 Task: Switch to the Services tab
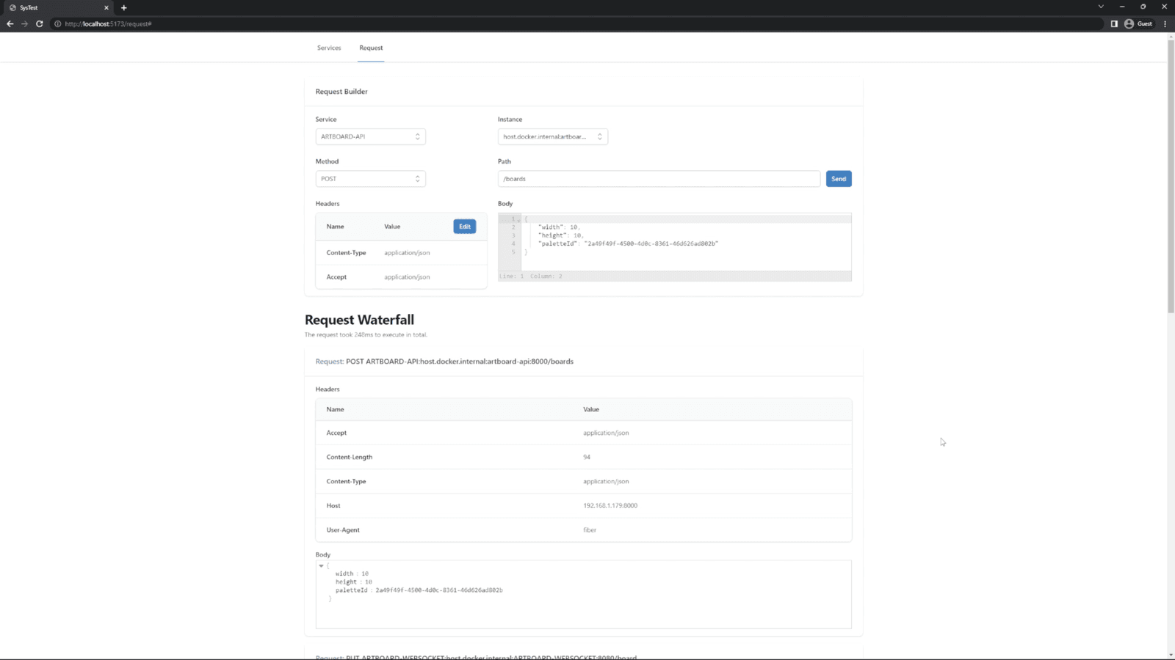pyautogui.click(x=329, y=48)
